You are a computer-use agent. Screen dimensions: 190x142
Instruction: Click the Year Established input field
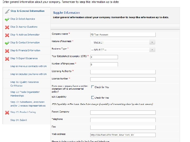coord(104,57)
